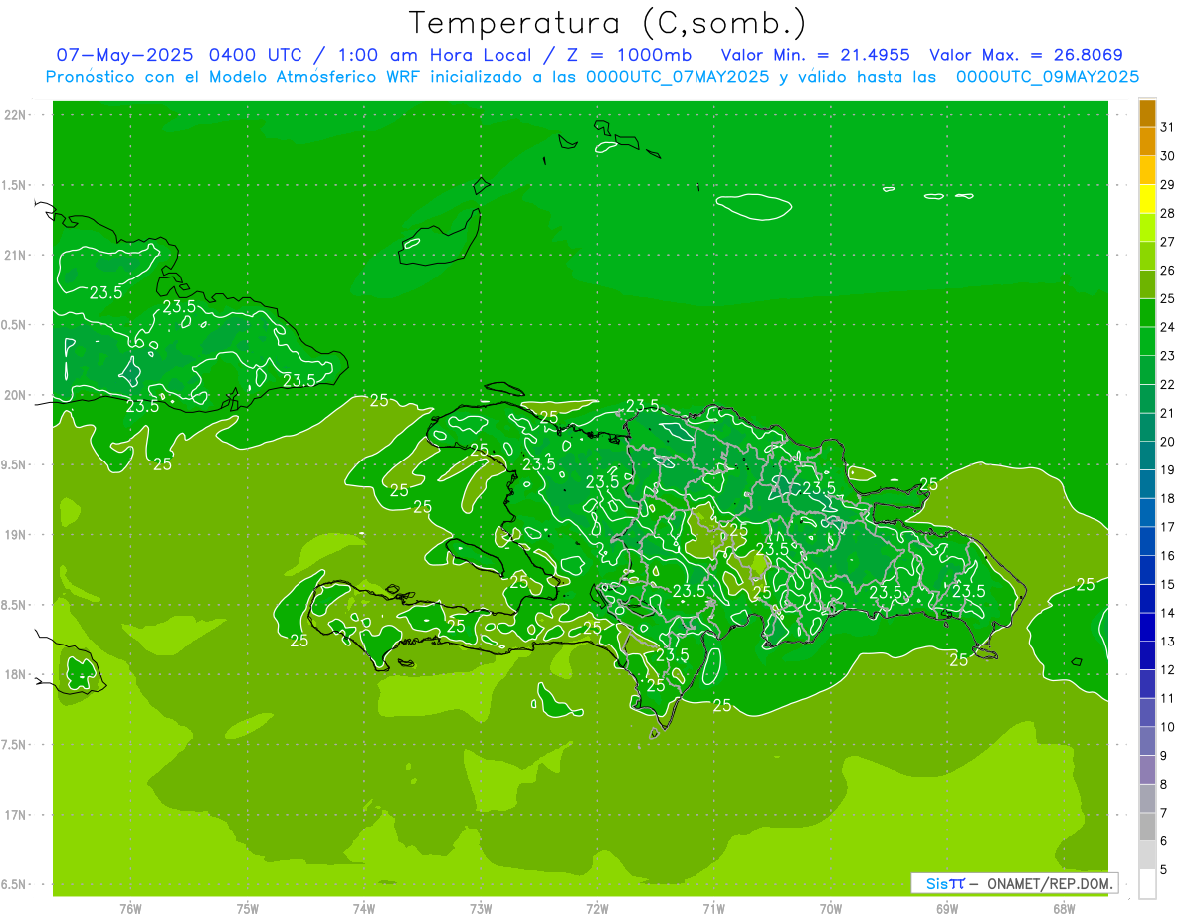The image size is (1194, 922).
Task: Click the purple swatch between 8 and 9
Action: pos(1147,770)
